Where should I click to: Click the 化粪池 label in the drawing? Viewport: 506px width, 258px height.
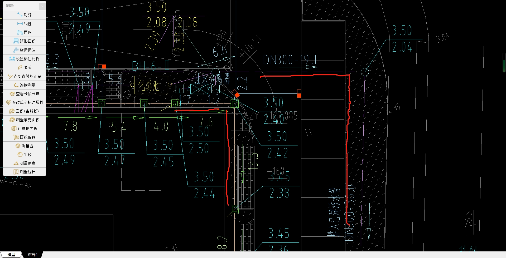point(149,85)
